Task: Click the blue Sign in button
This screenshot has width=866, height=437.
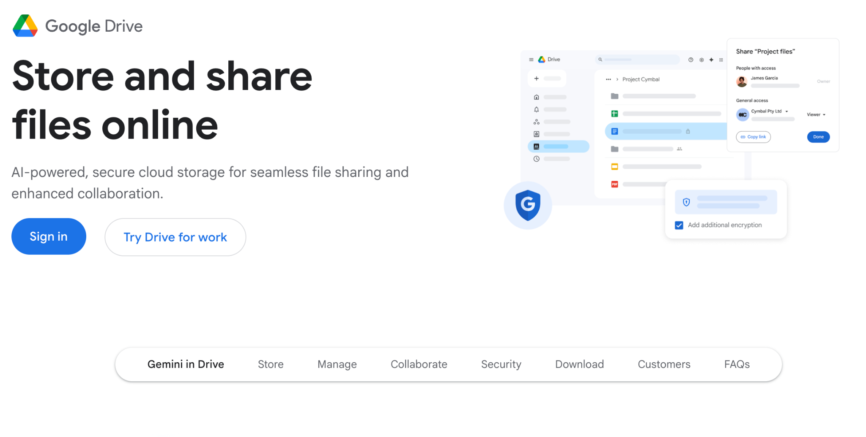Action: pos(49,236)
